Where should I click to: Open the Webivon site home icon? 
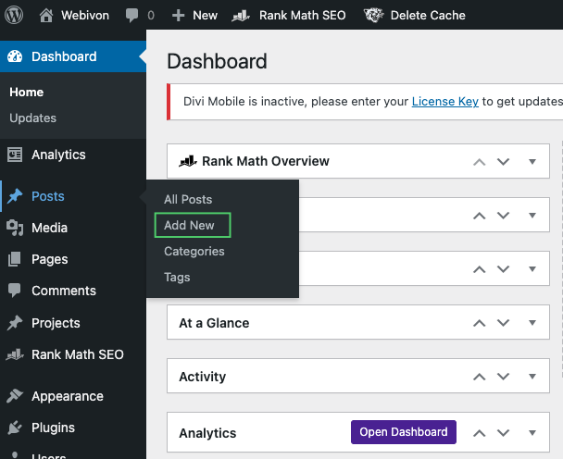(46, 16)
